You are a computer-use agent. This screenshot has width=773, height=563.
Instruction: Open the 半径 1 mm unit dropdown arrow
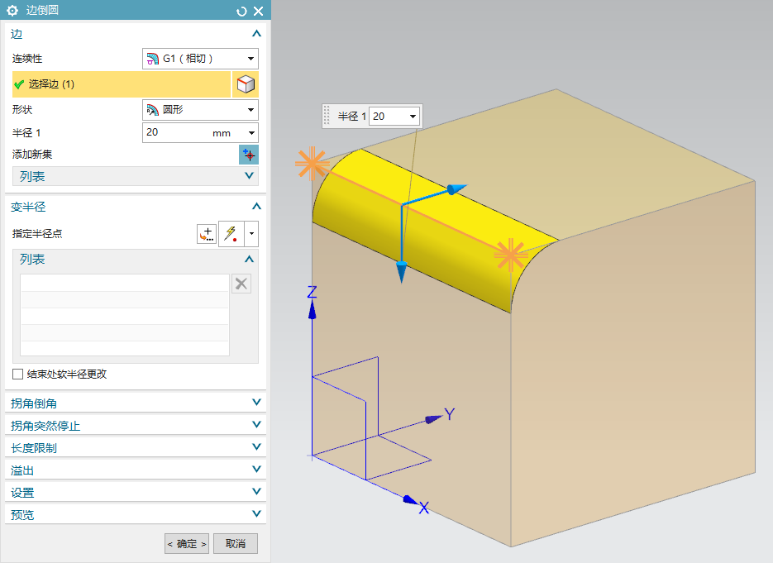point(251,132)
